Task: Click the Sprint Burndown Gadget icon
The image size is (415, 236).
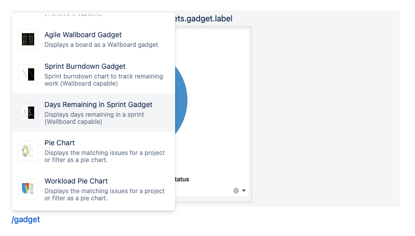Action: tap(28, 74)
